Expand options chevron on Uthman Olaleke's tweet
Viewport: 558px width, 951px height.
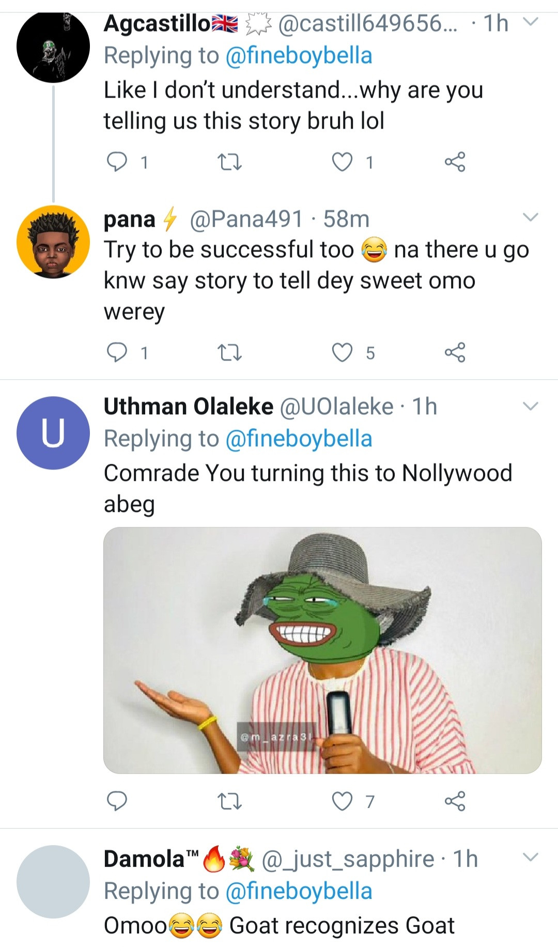[531, 406]
